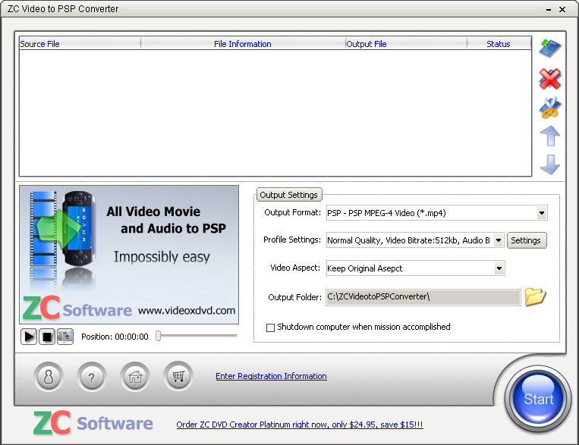Open the clip trimming scissors tool
Screen dimensions: 579x445
pos(550,108)
